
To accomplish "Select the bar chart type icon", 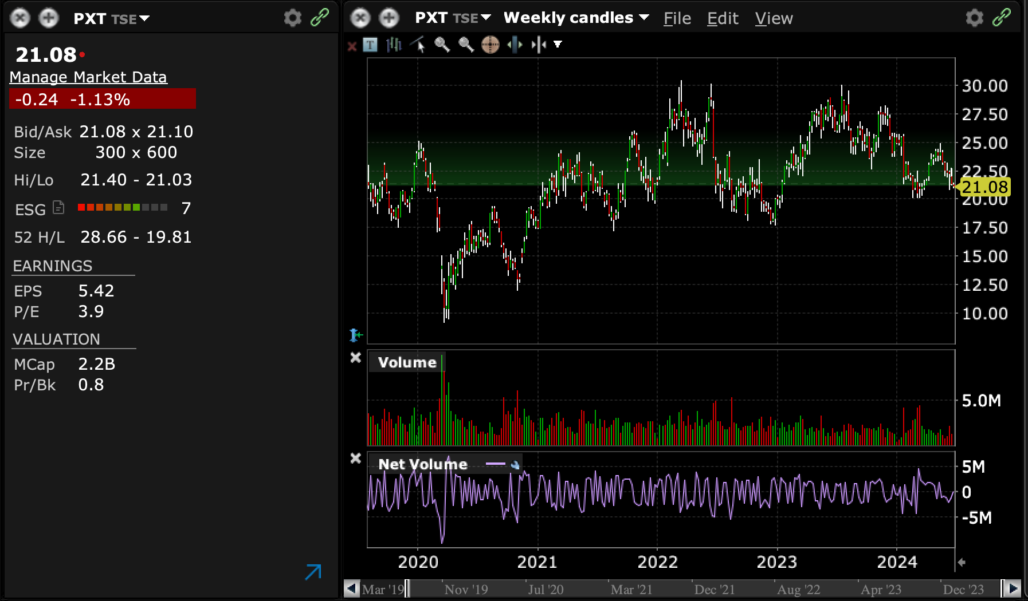I will click(394, 45).
